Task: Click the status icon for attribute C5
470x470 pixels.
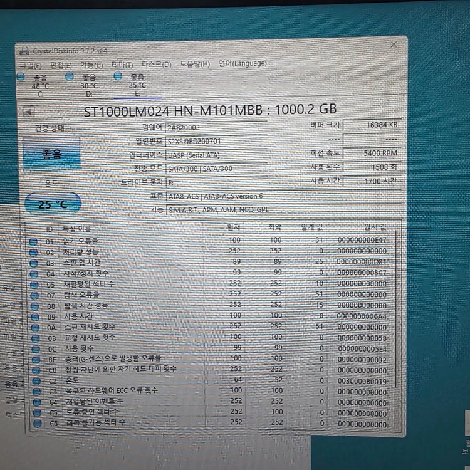Action: pyautogui.click(x=38, y=413)
